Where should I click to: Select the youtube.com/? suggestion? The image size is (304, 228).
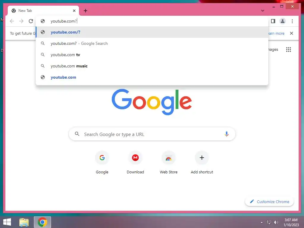(x=152, y=32)
